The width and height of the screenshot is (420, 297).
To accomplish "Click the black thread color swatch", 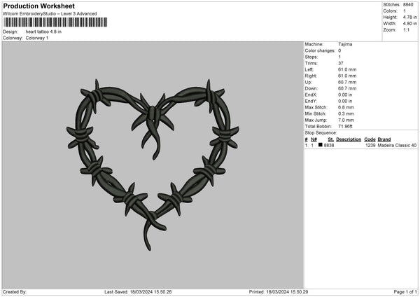I will point(320,145).
